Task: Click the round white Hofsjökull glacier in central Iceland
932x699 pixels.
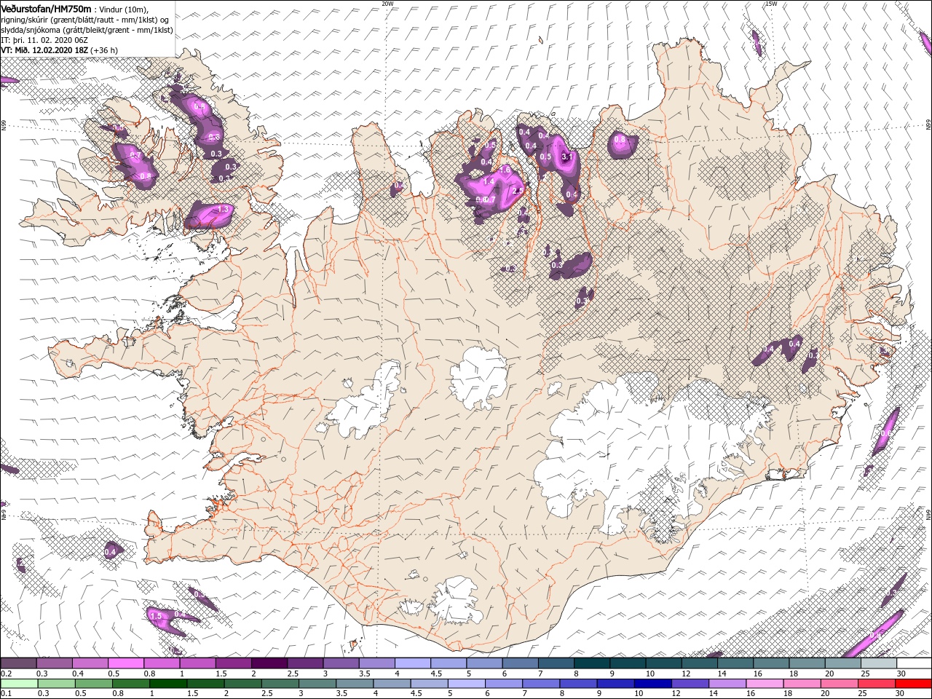Action: (x=478, y=376)
